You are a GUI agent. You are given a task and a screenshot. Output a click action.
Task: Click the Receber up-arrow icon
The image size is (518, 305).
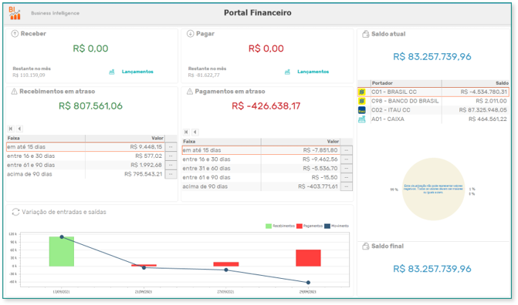click(15, 34)
